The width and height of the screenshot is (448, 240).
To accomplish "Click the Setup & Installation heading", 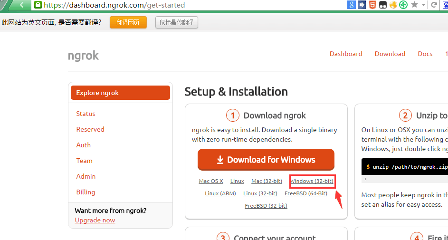I will [x=236, y=92].
